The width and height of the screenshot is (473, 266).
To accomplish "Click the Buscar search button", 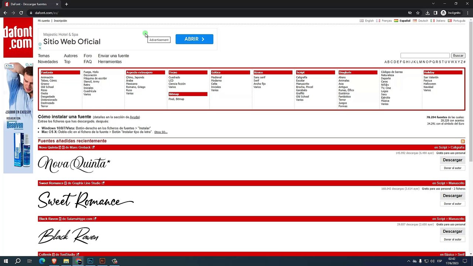I will click(x=458, y=55).
